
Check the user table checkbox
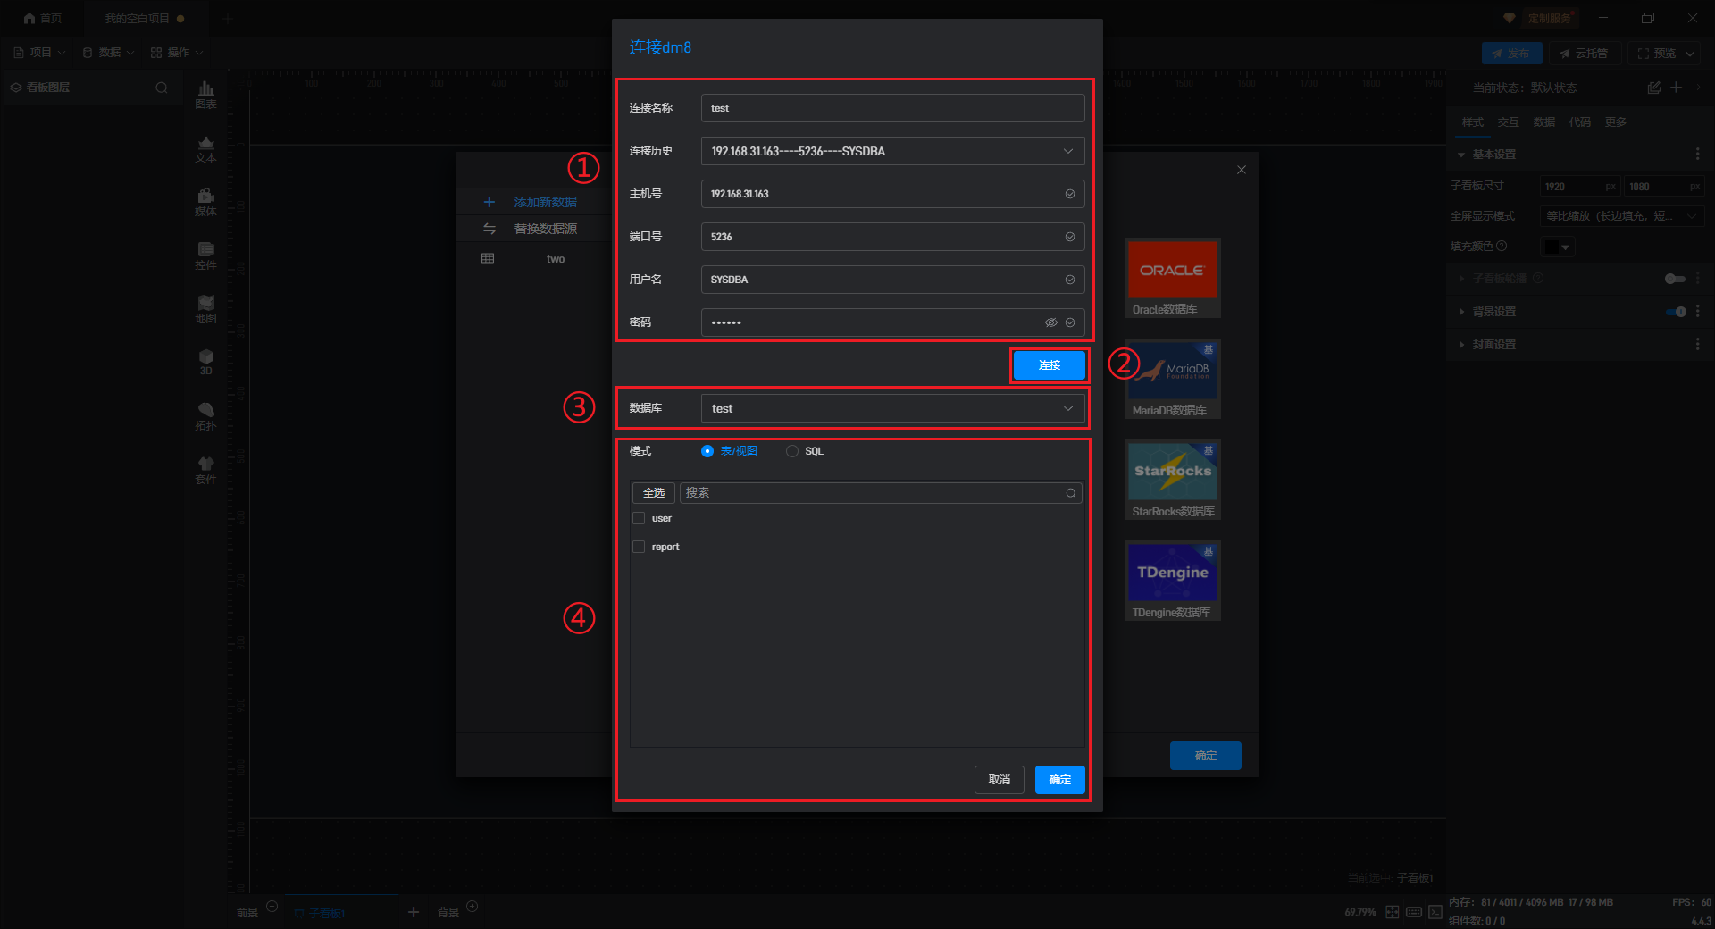[639, 518]
